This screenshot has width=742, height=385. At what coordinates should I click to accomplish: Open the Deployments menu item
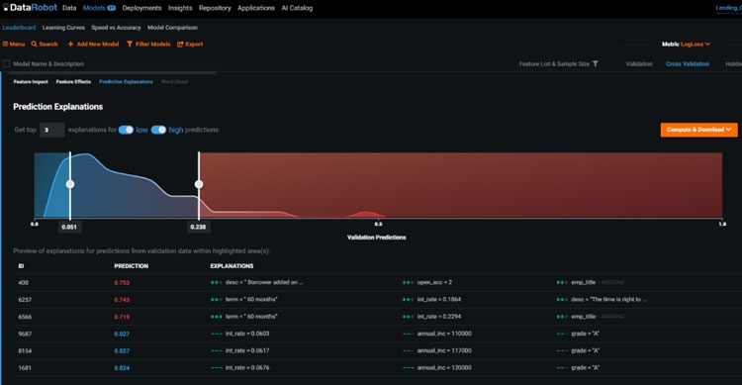[141, 8]
